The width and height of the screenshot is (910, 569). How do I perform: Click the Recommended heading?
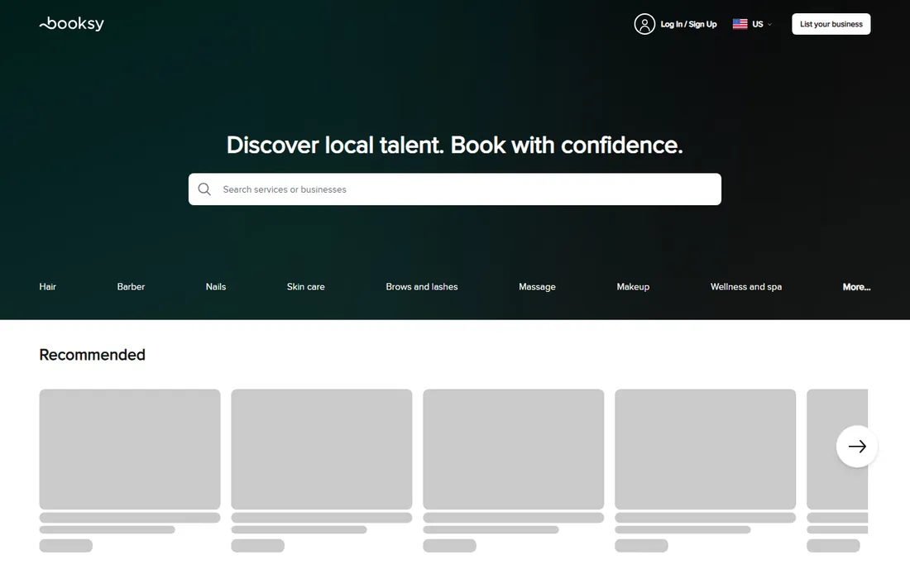coord(93,355)
